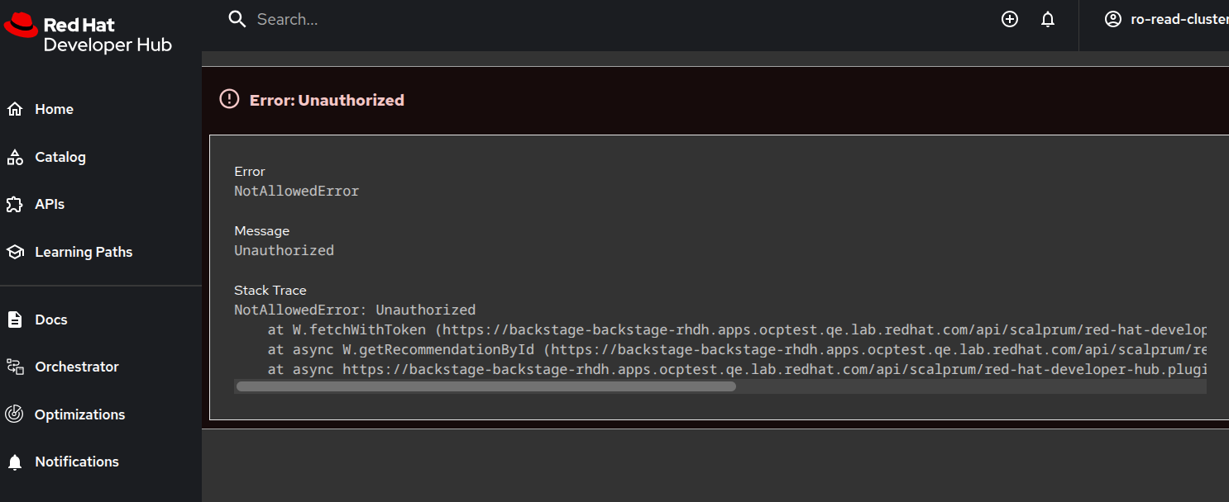Open the notifications bell in the top bar
Screen dimensions: 1229x502
[x=1048, y=20]
